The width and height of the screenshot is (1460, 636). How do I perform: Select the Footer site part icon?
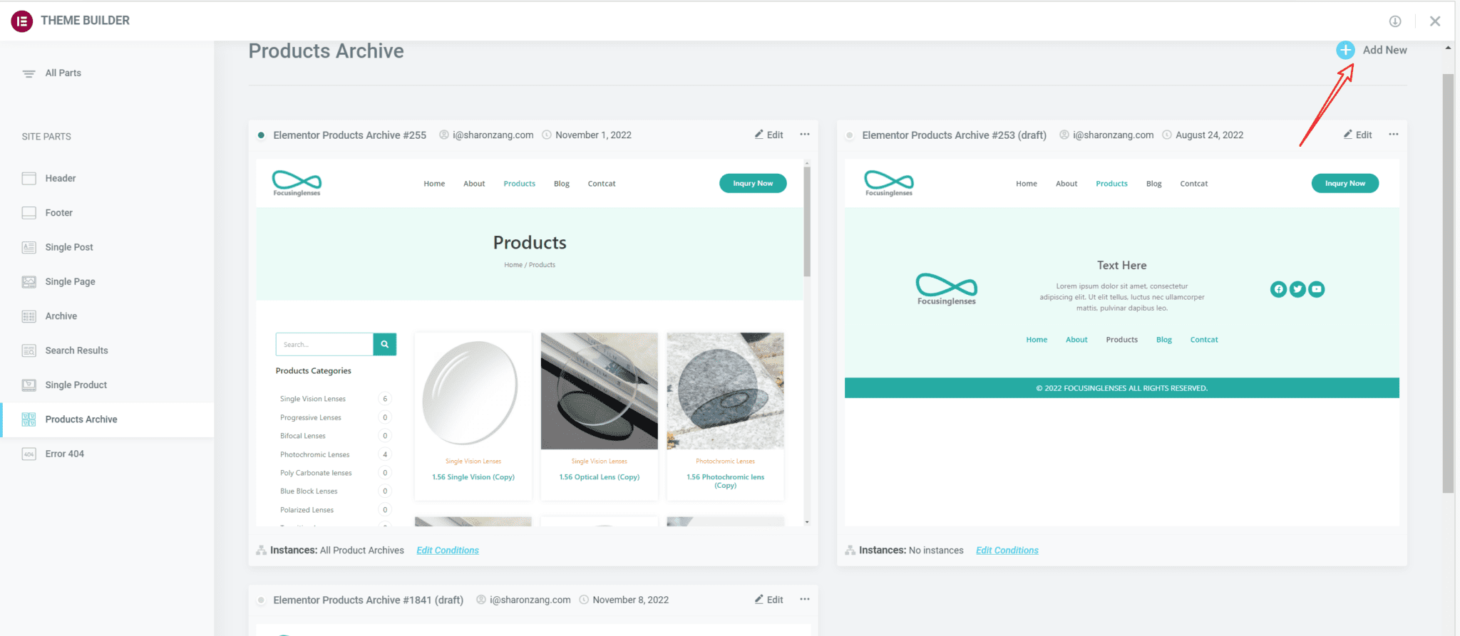[29, 213]
